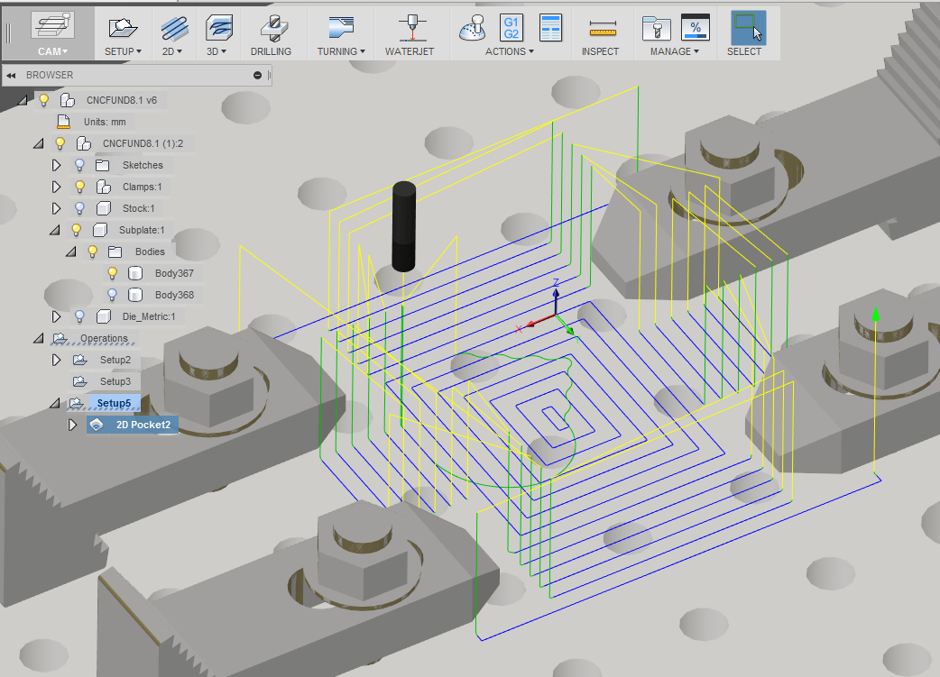Collapse the Operations node

[39, 339]
